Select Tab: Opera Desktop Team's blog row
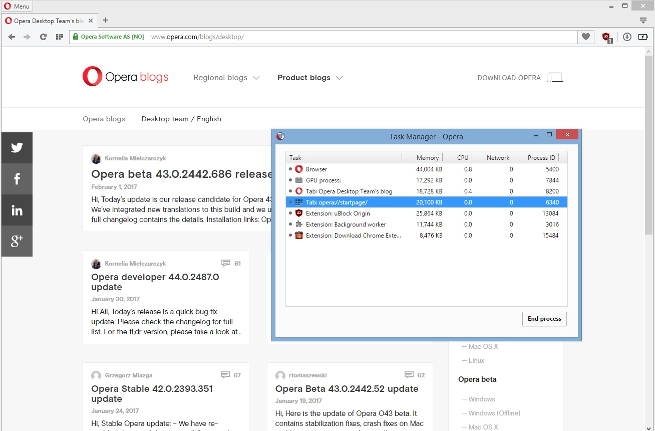The height and width of the screenshot is (431, 655). point(426,191)
